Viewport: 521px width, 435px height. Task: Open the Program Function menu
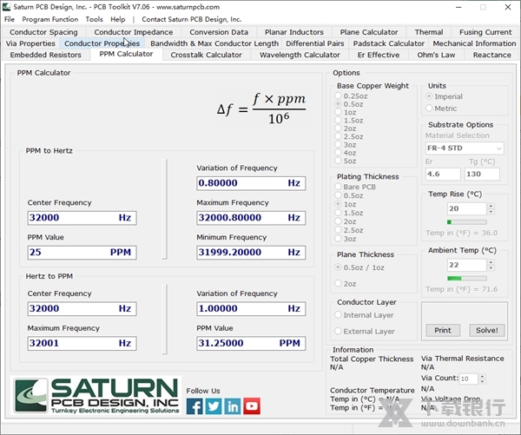(x=50, y=19)
